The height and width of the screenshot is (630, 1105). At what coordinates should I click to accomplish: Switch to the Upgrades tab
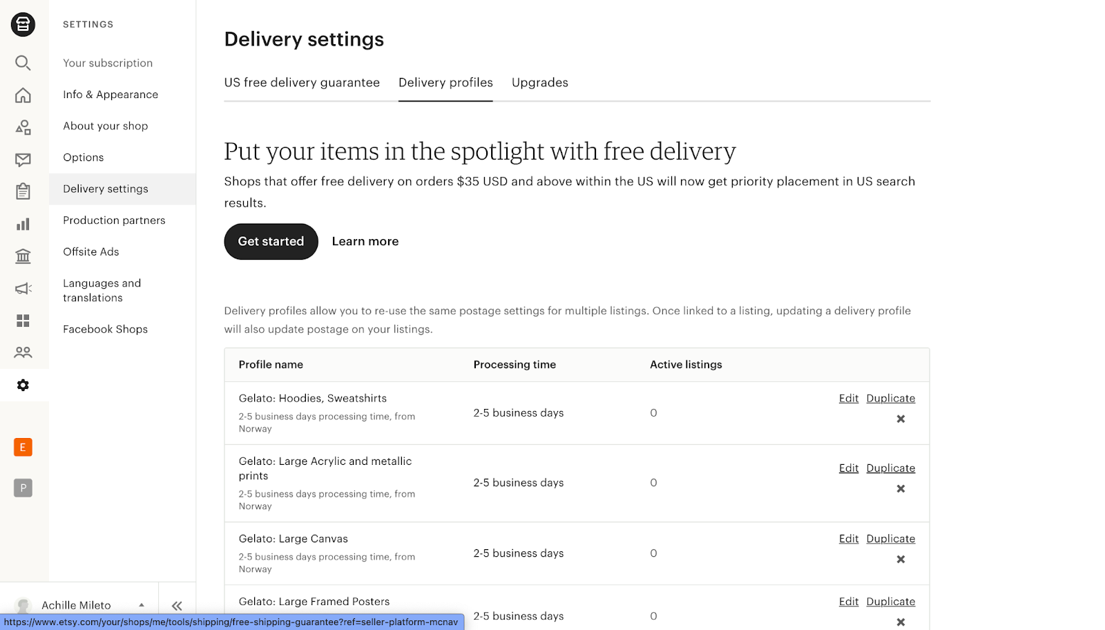tap(539, 82)
